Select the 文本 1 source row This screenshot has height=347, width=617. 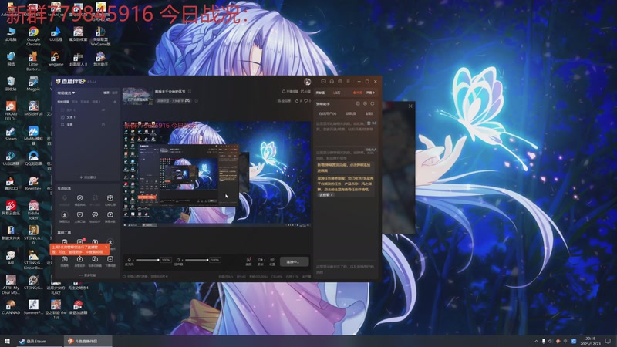(x=87, y=117)
